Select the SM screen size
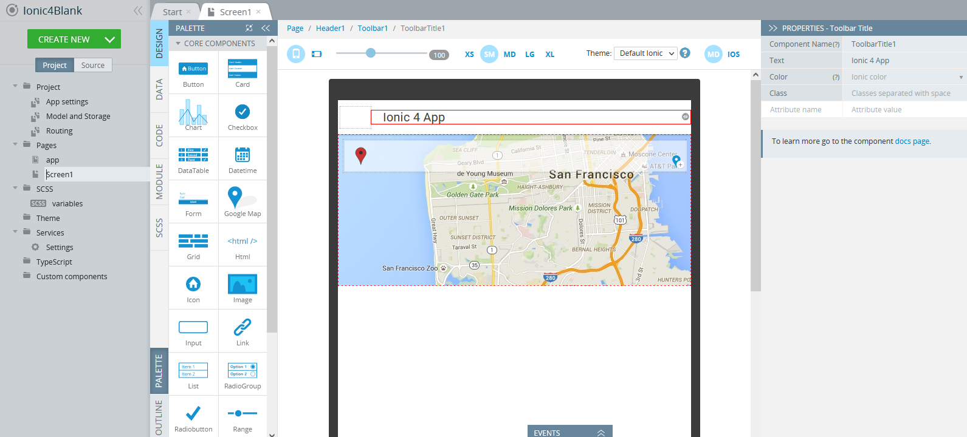This screenshot has height=437, width=967. (489, 54)
